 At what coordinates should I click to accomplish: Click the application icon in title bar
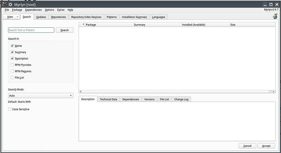point(4,4)
